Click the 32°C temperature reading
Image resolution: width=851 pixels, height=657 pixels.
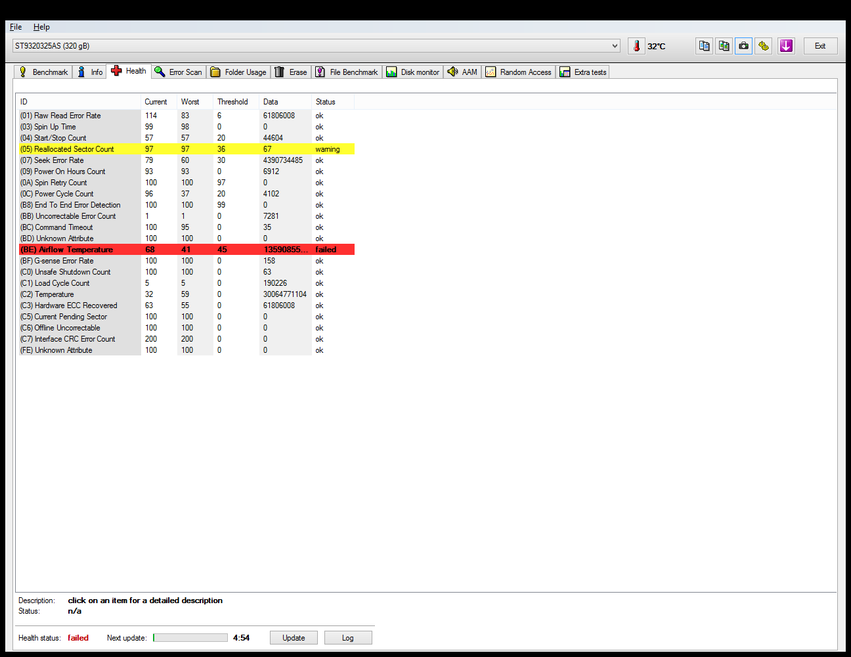657,46
